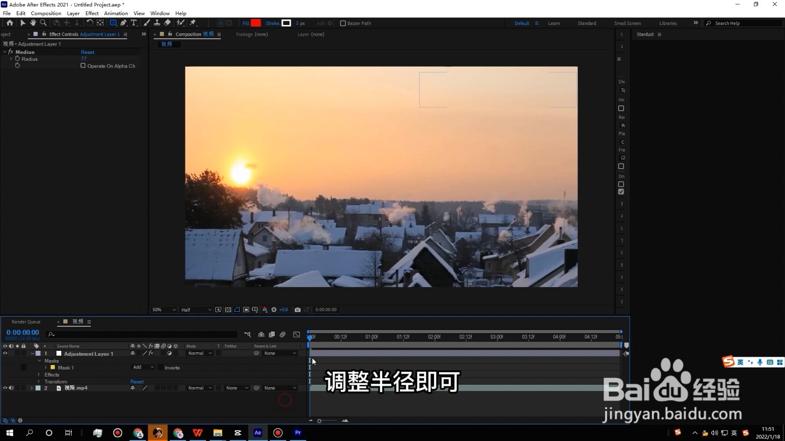Screen dimensions: 785x441
Task: Select the Rotation tool
Action: pyautogui.click(x=90, y=23)
